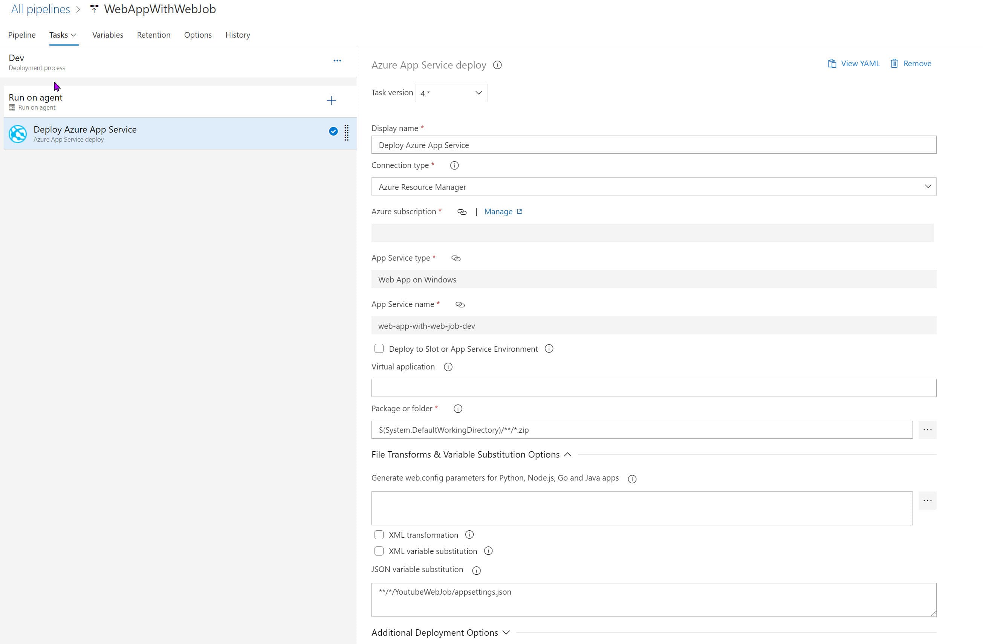Click the blue checkmark on deploy task
The height and width of the screenshot is (644, 983).
tap(333, 131)
